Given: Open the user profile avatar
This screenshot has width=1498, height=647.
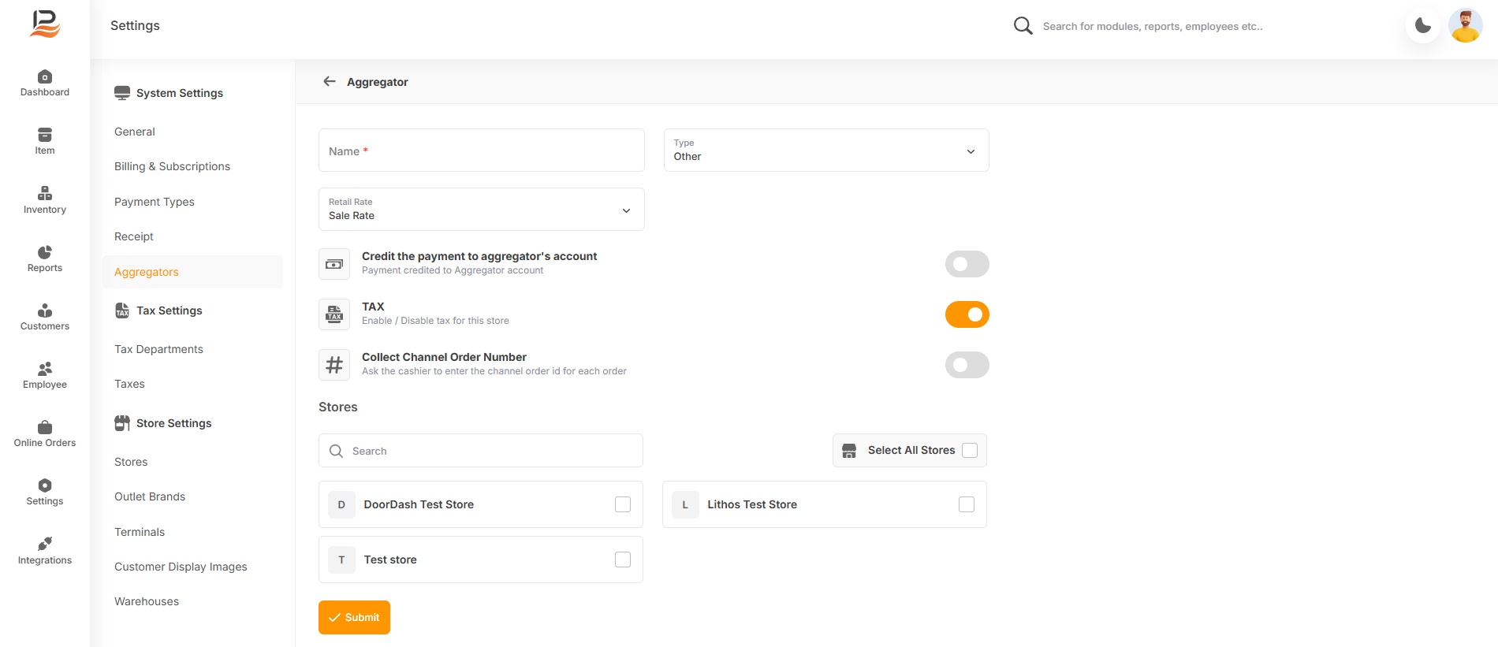Looking at the screenshot, I should click(x=1465, y=26).
